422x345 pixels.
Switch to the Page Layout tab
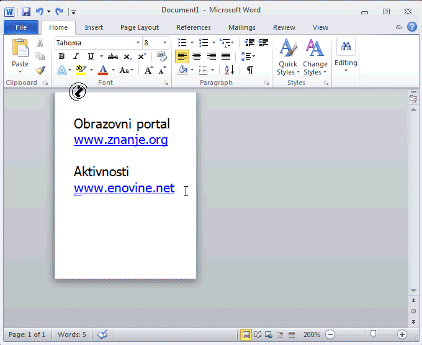[x=139, y=27]
